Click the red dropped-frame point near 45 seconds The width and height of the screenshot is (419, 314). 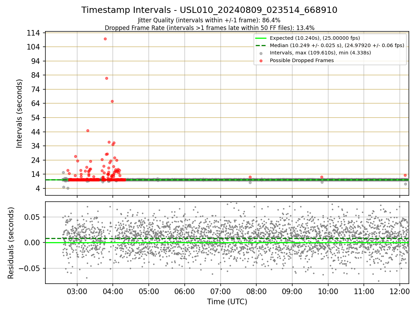(x=88, y=130)
